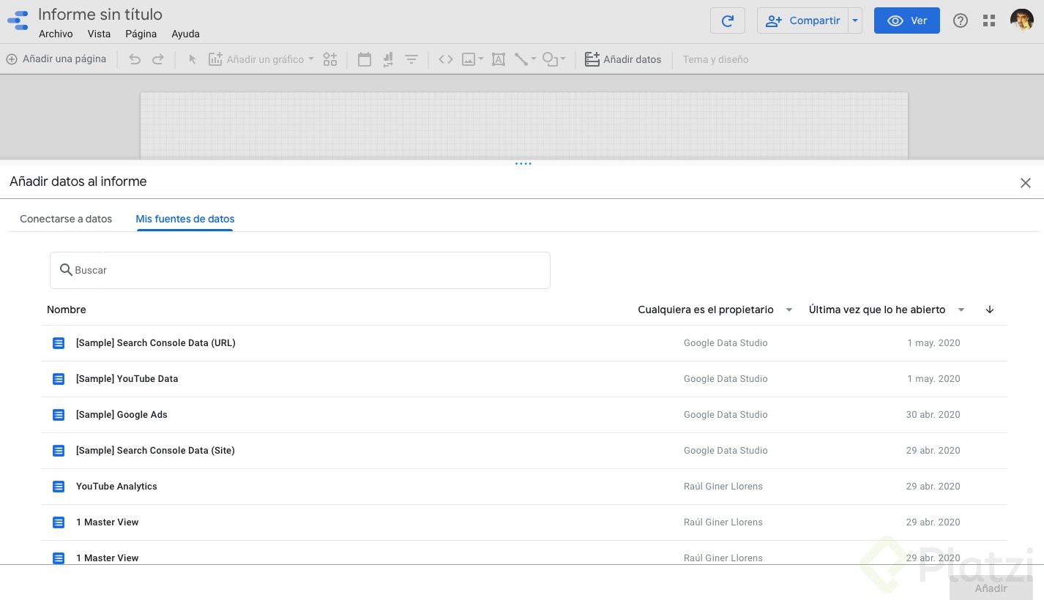Open the Google apps grid

[989, 20]
